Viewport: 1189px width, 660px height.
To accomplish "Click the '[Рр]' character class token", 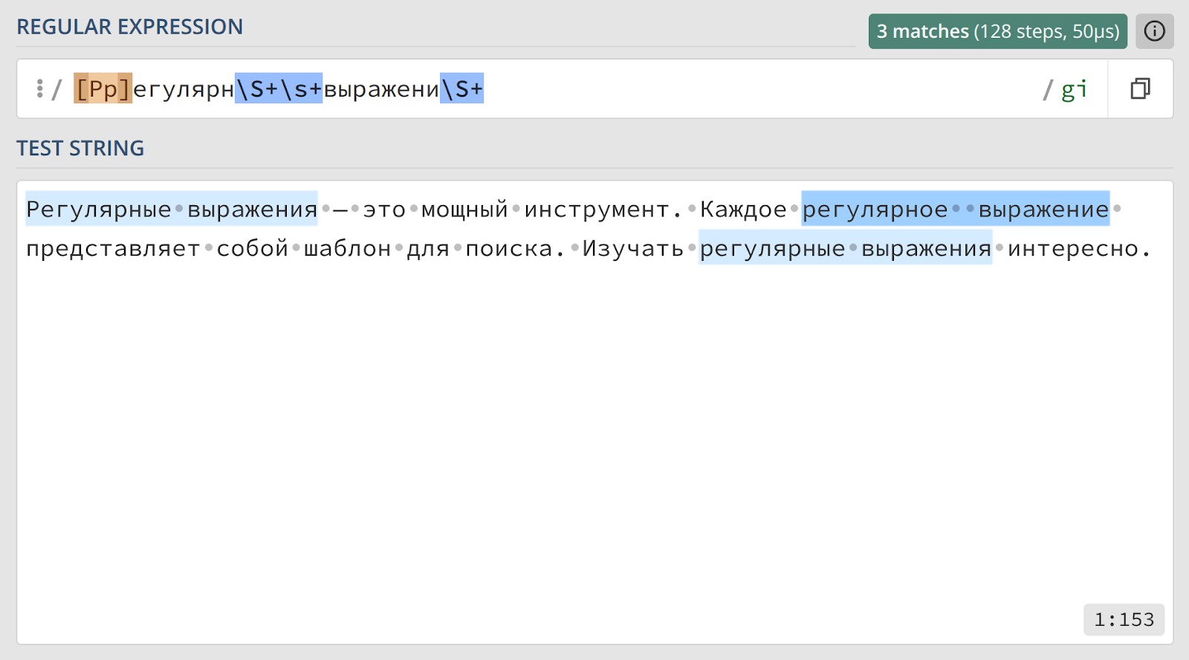I will click(103, 88).
